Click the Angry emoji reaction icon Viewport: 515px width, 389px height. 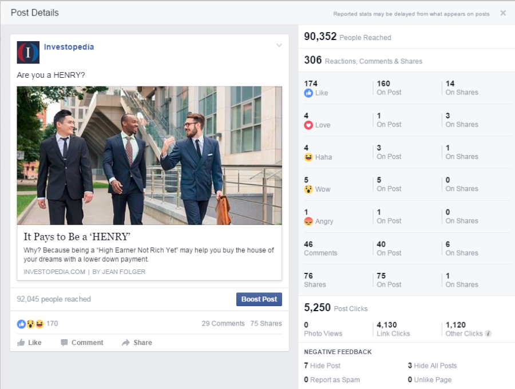pos(308,221)
